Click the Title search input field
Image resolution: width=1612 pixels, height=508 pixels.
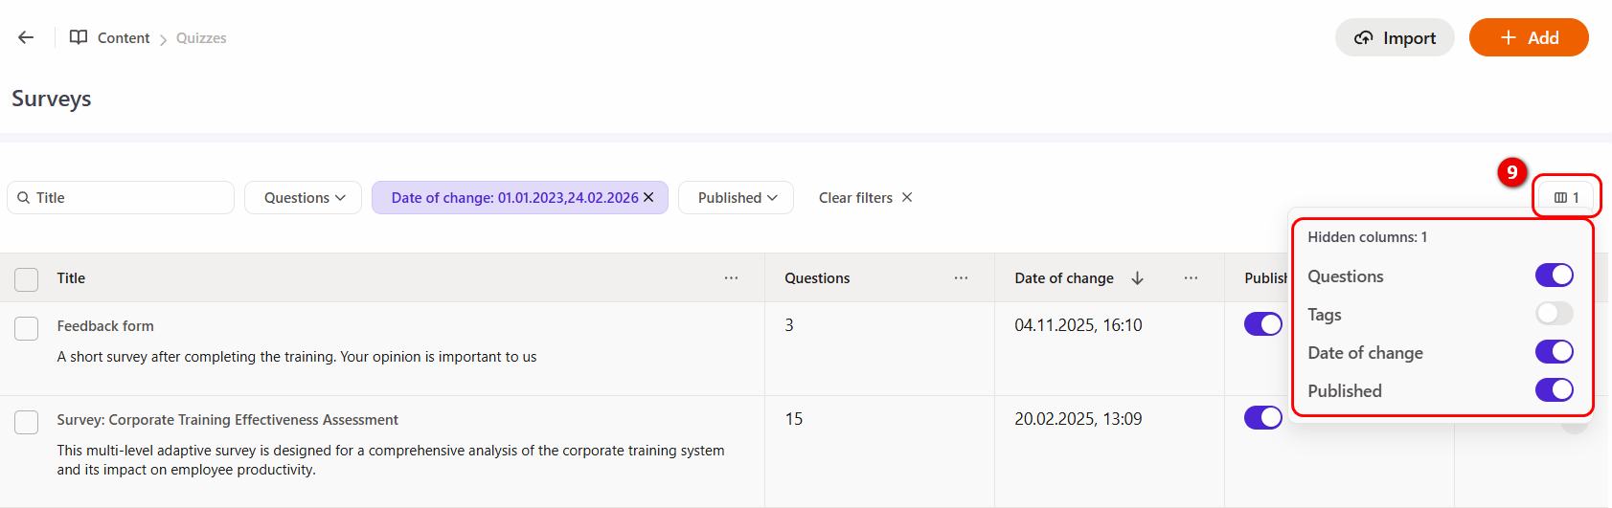tap(130, 197)
